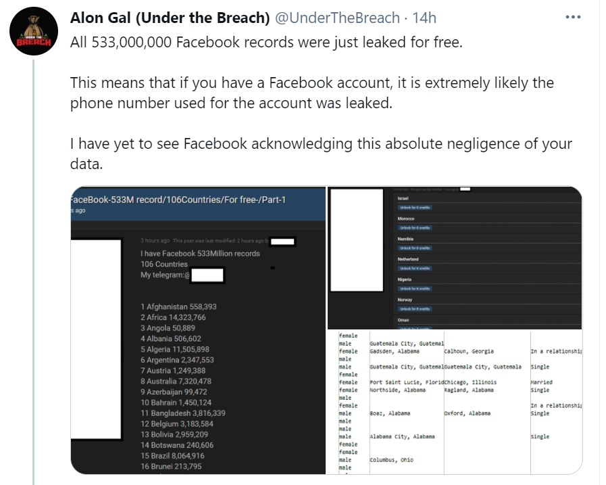Click the vertical thread connector line
606x485 pixels.
34,272
